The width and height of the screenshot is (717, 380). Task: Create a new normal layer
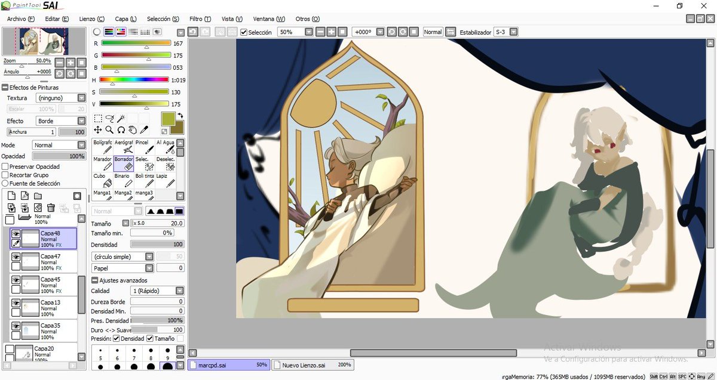pyautogui.click(x=11, y=196)
